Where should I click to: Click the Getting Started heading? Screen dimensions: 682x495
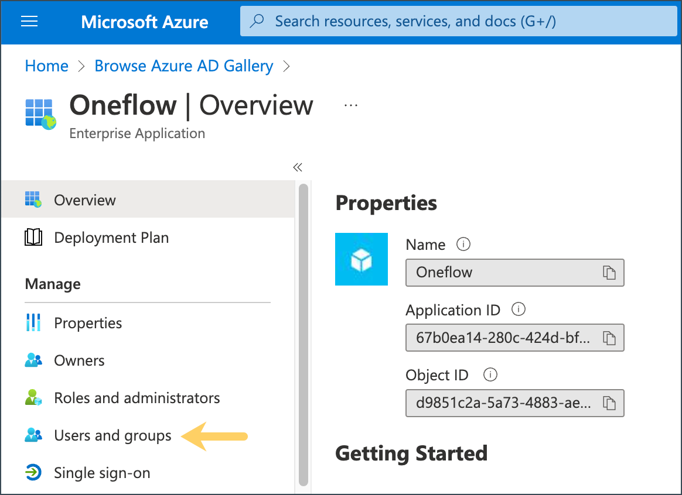point(411,454)
